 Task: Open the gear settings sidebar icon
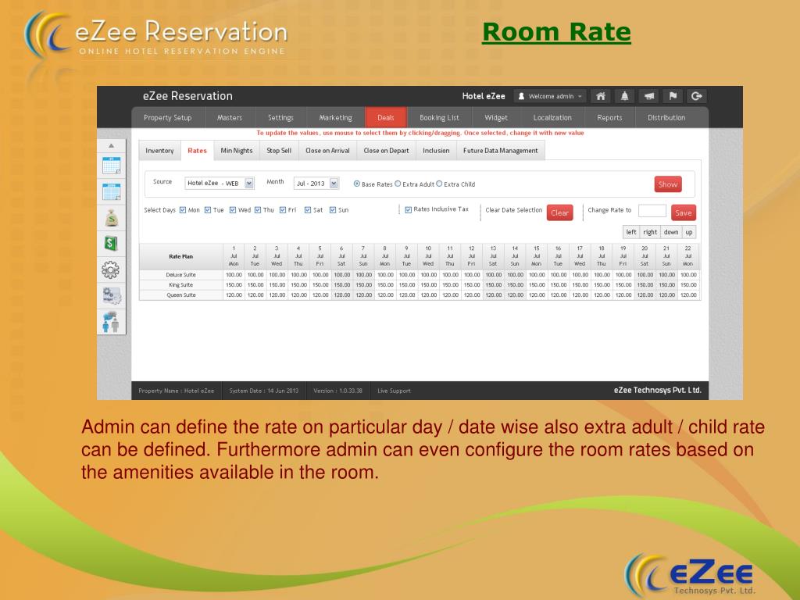tap(111, 270)
